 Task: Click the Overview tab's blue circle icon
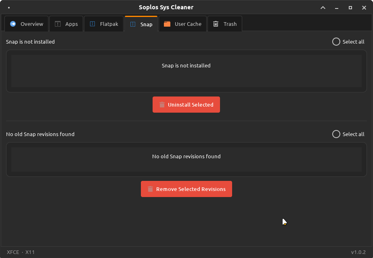point(13,24)
